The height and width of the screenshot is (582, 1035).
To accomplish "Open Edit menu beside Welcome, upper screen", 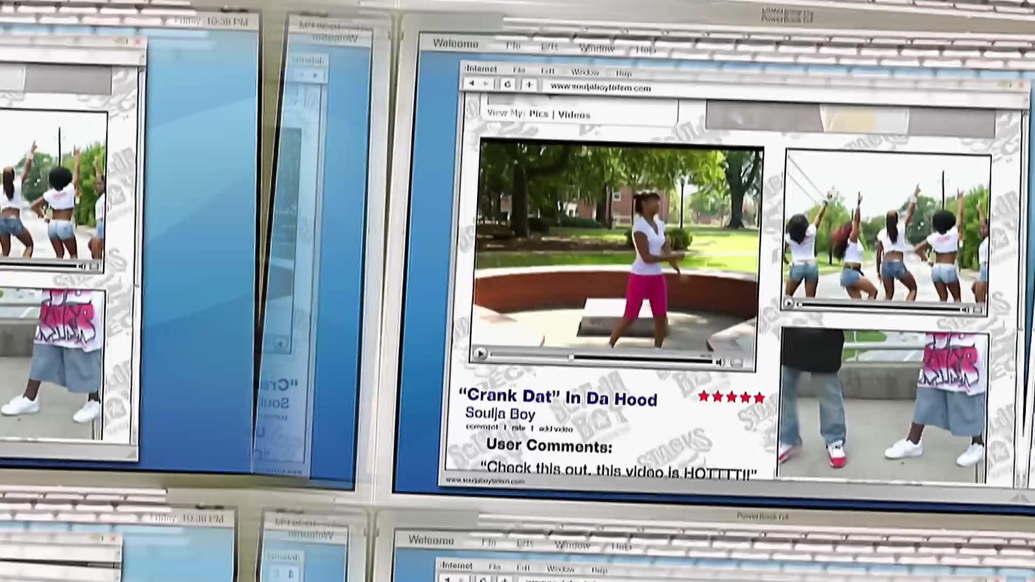I will click(x=549, y=47).
